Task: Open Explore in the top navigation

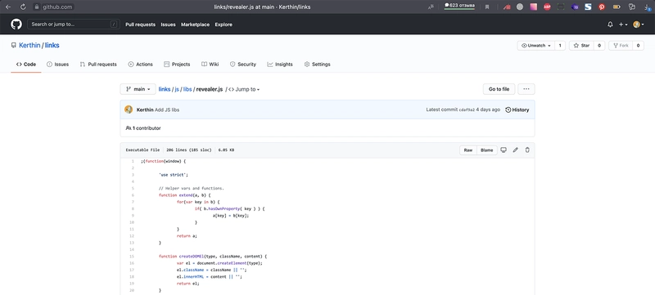Action: tap(224, 25)
